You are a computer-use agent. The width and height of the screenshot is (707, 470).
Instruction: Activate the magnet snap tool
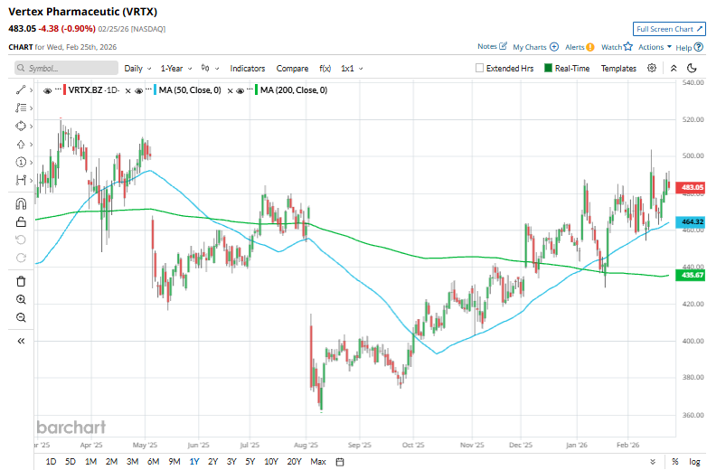coord(21,203)
